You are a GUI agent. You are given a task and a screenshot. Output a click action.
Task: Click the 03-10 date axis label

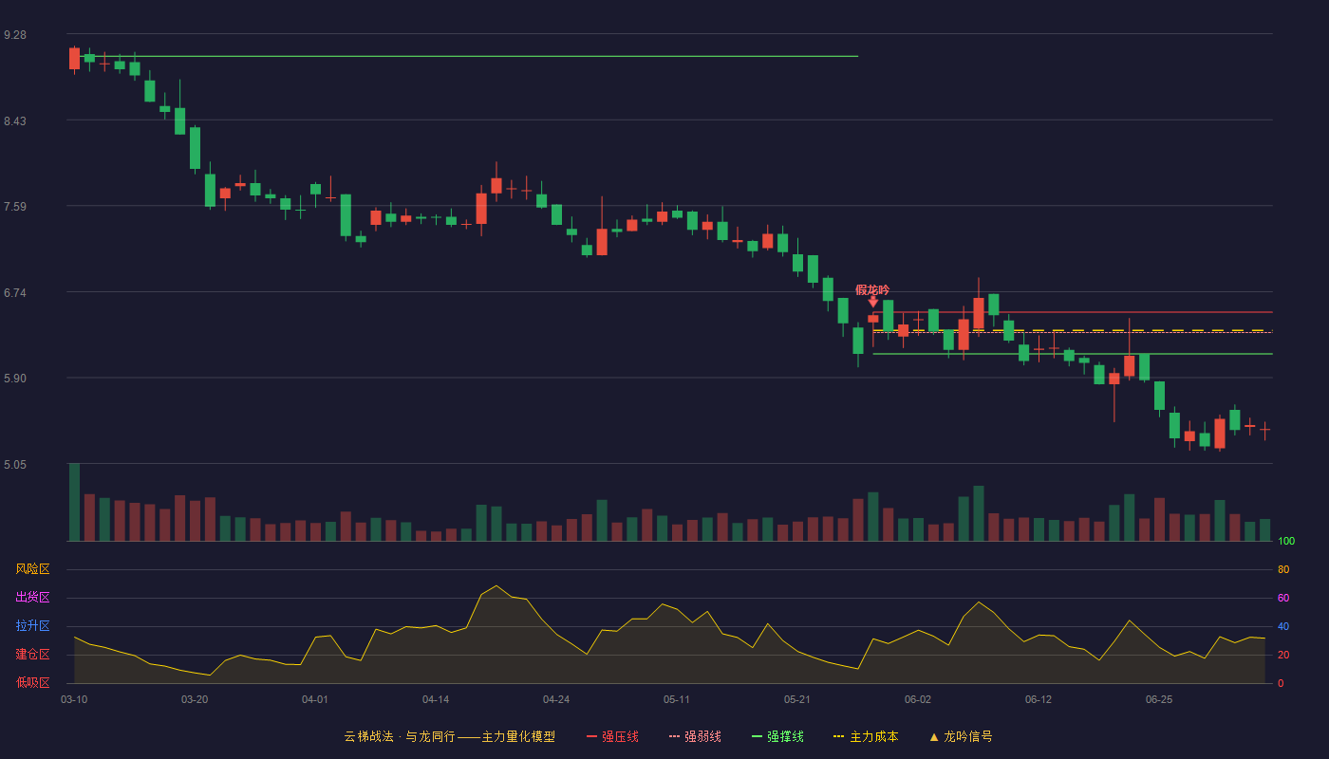(x=74, y=699)
